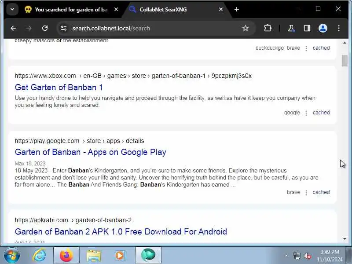
Task: Select the green browser taskbar button
Action: [x=148, y=256]
